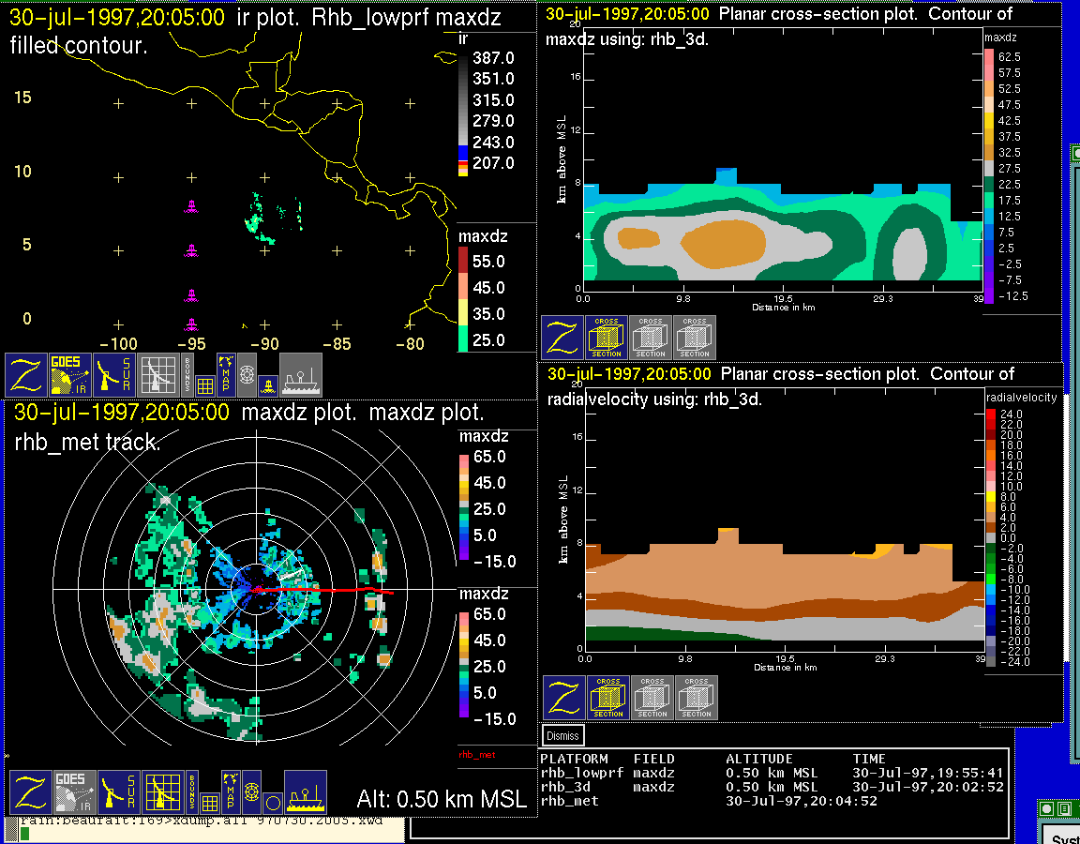Select the buoy icon in the IR plot toolbar

(268, 385)
